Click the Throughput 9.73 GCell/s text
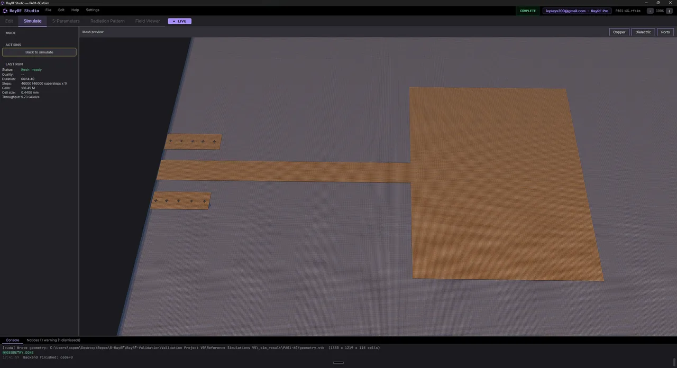This screenshot has width=677, height=368. coord(21,97)
